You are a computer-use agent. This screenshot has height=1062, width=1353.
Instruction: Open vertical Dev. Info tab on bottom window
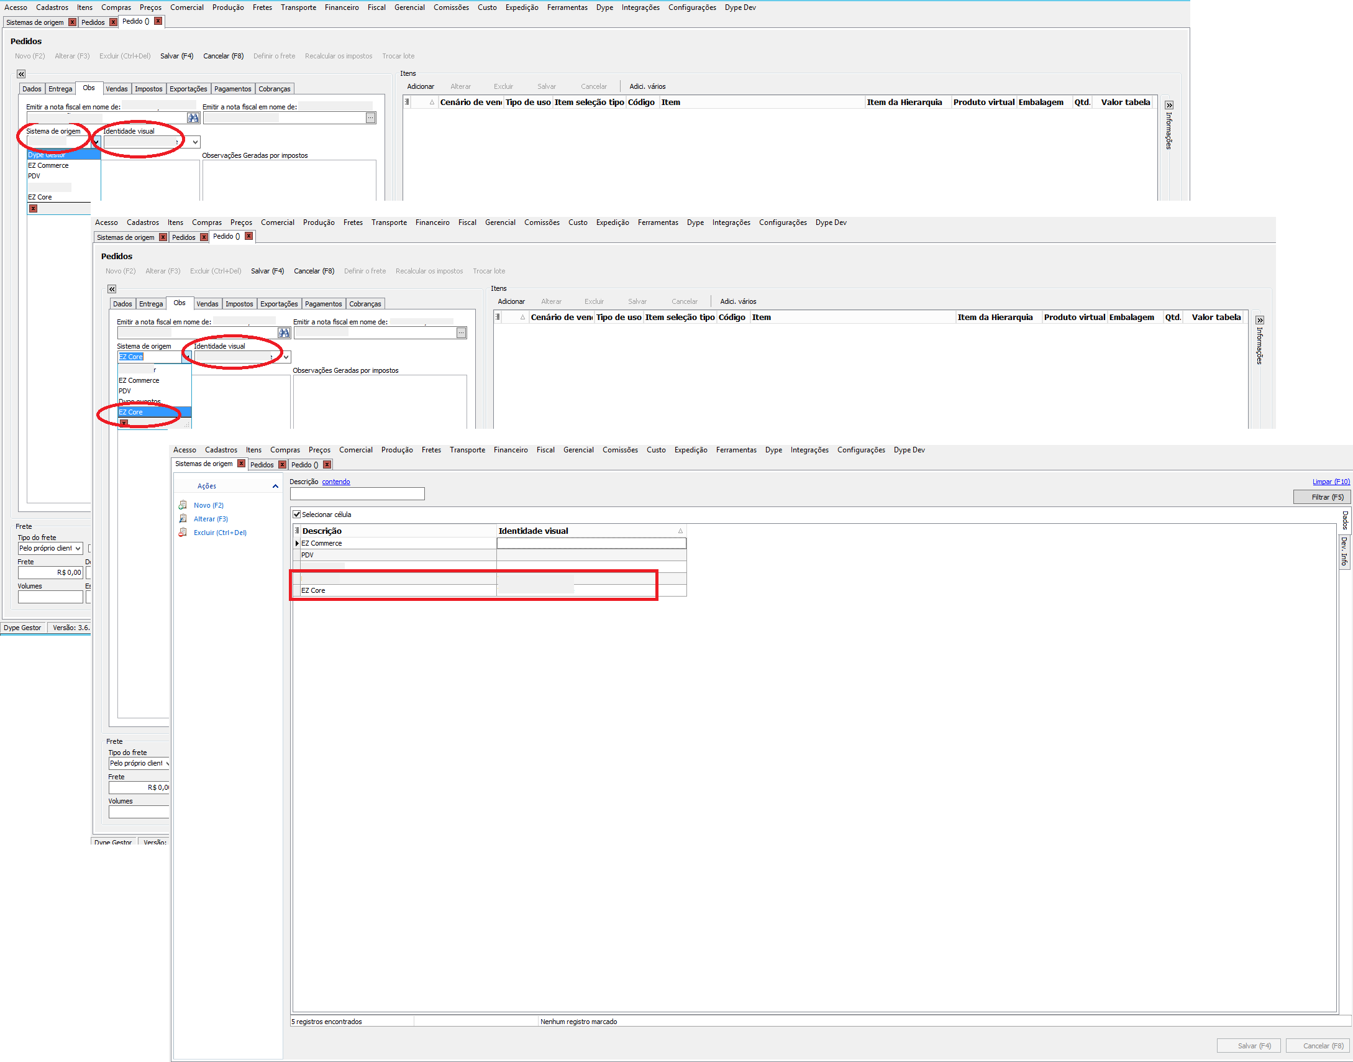click(1344, 552)
